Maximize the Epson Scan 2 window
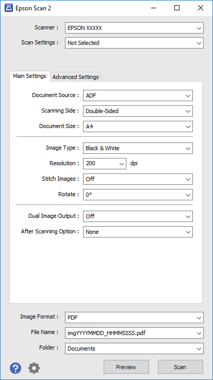Screen dimensions: 213x380 [x=177, y=8]
